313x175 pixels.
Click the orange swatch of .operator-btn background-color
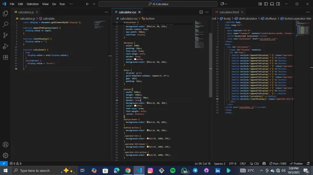[148, 139]
